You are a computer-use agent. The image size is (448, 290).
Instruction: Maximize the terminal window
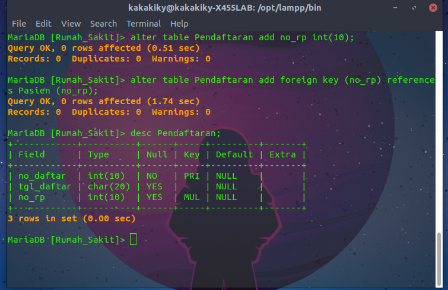(414, 8)
